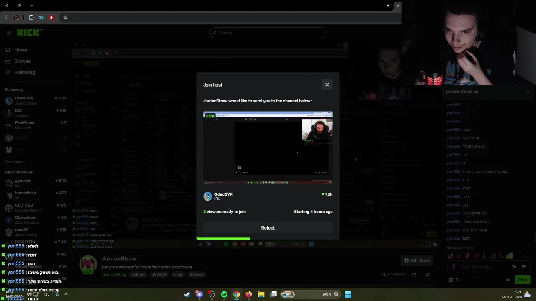
Task: Open File Explorer from the taskbar
Action: (x=261, y=294)
